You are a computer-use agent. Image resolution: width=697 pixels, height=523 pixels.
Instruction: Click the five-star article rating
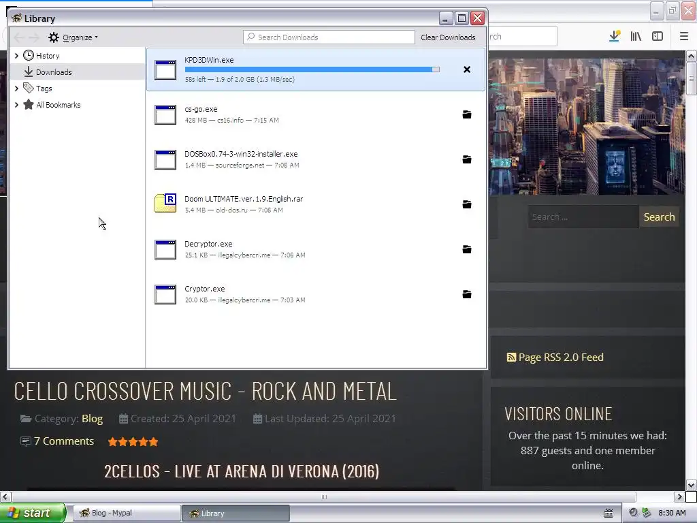point(133,441)
